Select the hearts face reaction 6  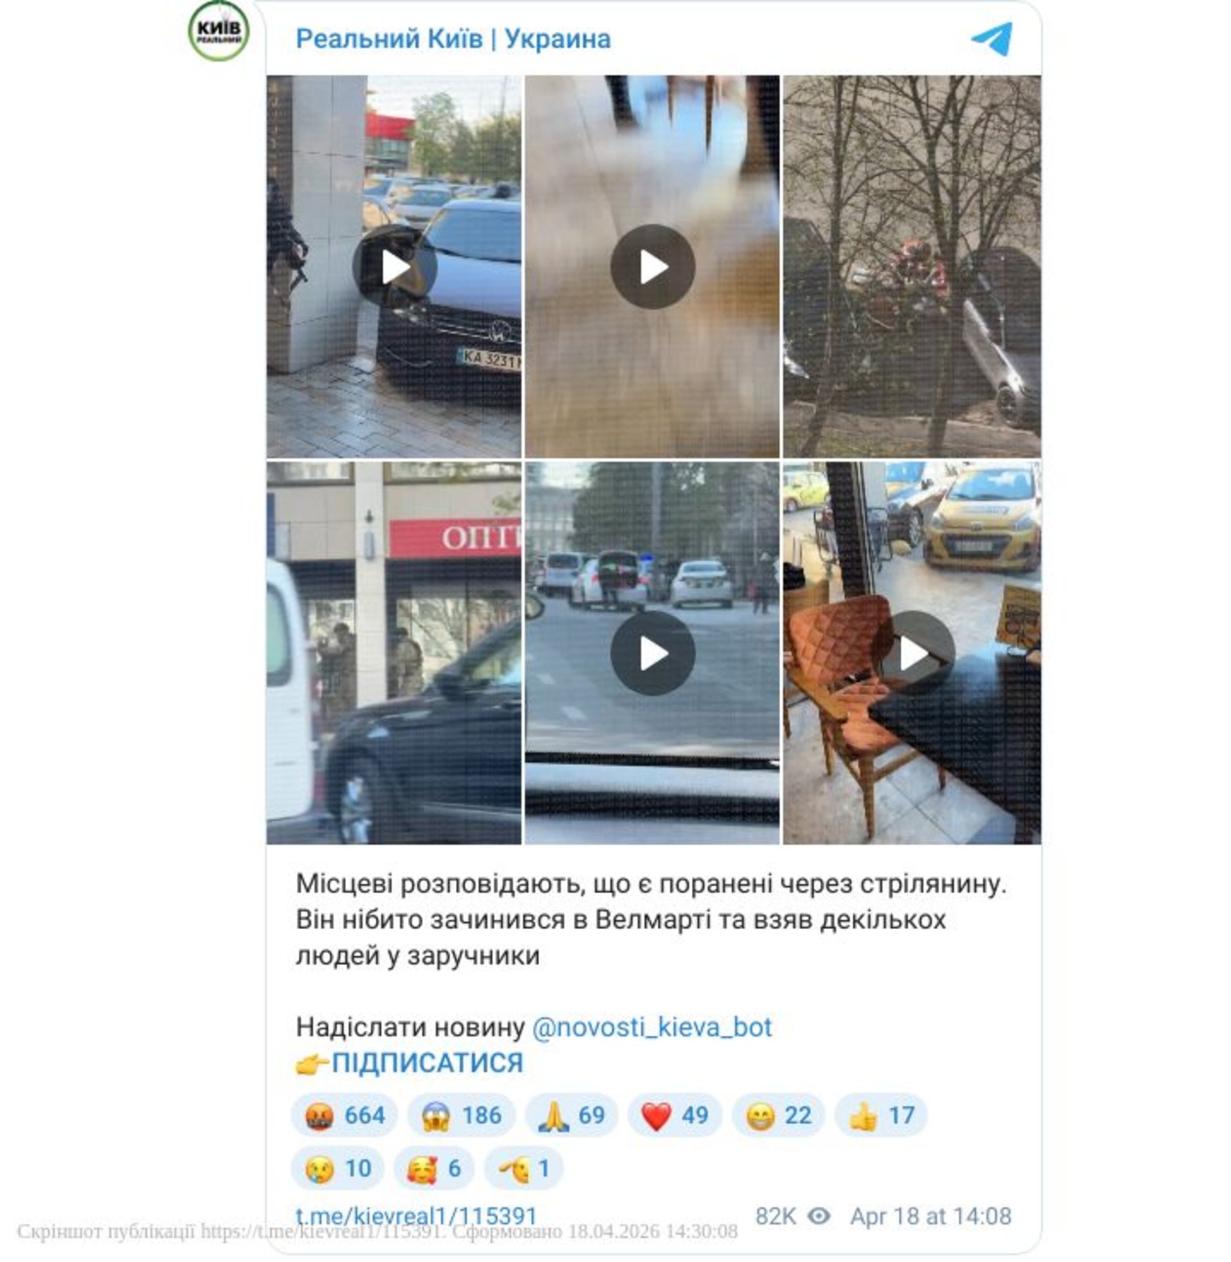pos(434,1168)
